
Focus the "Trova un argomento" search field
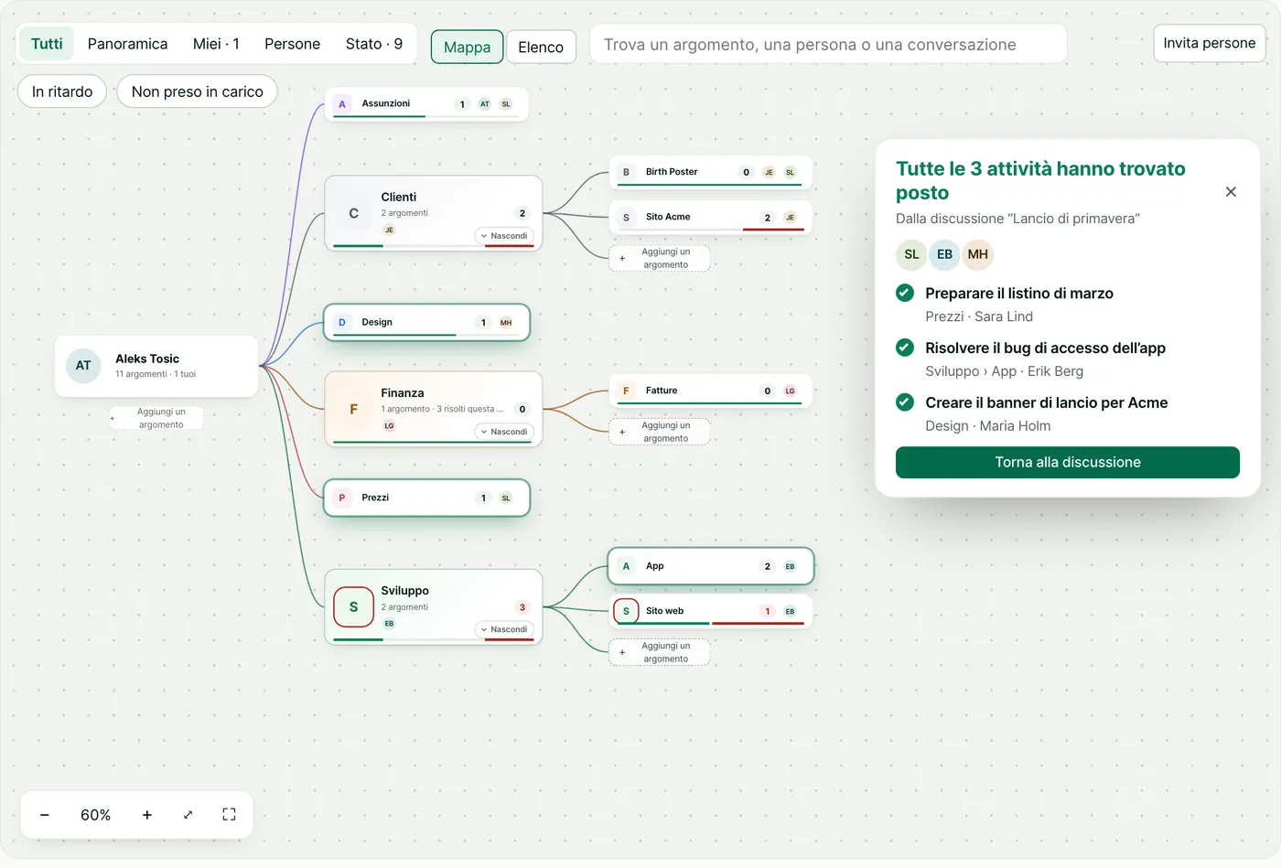click(x=828, y=44)
